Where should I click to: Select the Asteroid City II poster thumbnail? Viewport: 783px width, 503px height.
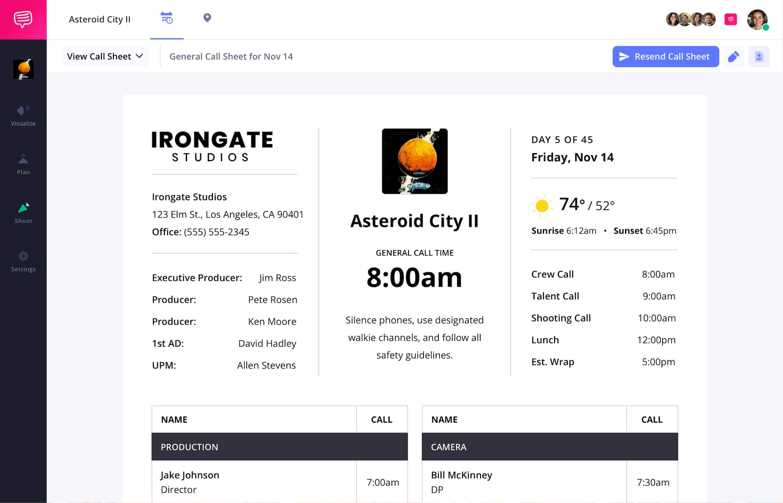(x=23, y=69)
